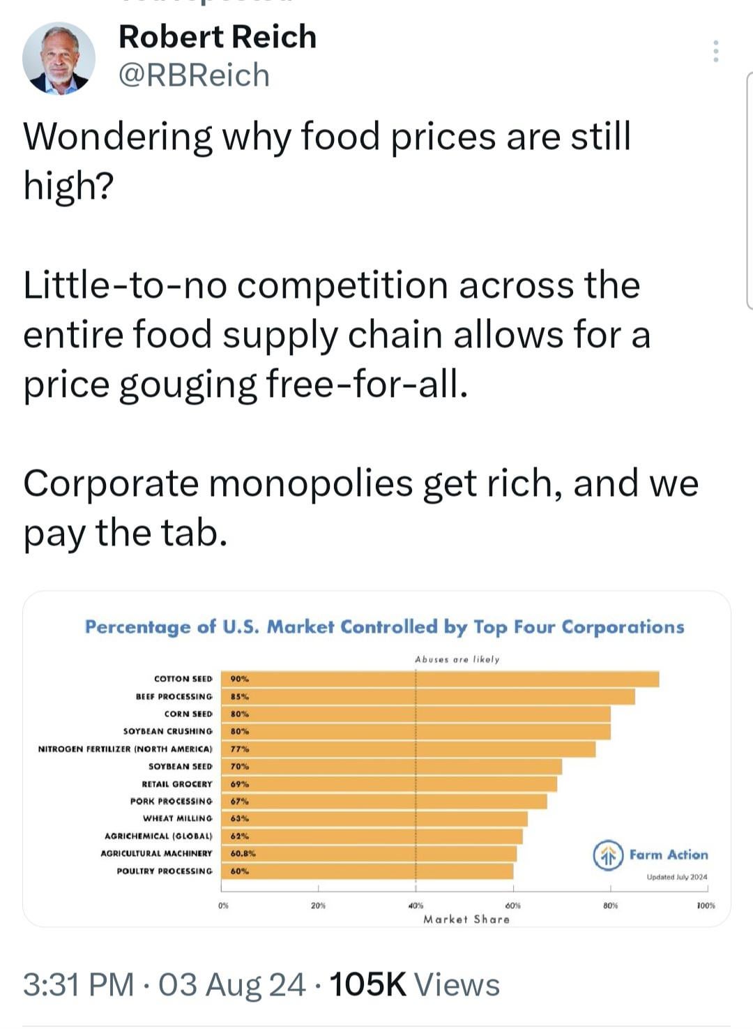Image resolution: width=753 pixels, height=1029 pixels.
Task: Click the 'Abuses are likely' threshold label
Action: tap(457, 659)
